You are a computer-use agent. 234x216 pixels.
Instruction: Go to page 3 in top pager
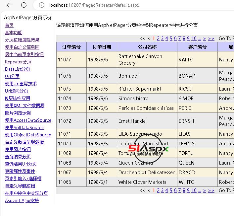[x=163, y=38]
